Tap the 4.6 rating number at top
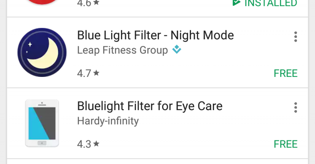 pyautogui.click(x=84, y=3)
